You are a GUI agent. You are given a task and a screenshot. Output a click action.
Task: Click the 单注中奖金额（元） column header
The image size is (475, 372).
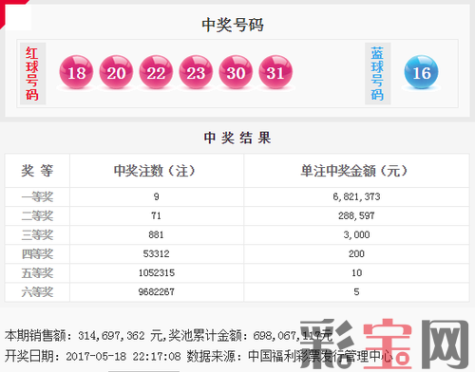tap(354, 171)
